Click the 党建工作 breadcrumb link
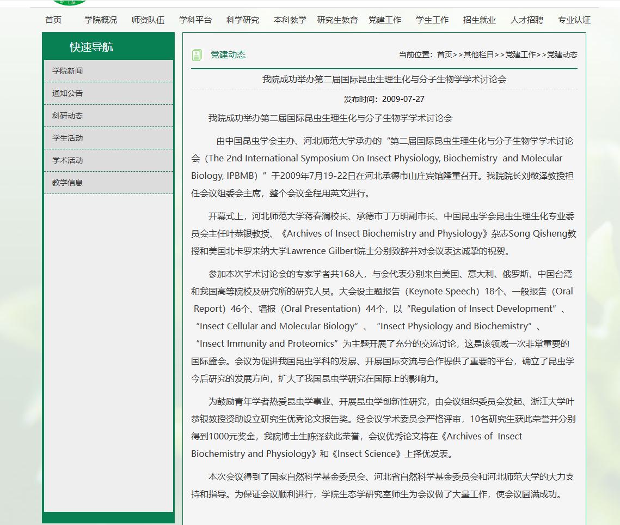620x525 pixels. tap(520, 55)
